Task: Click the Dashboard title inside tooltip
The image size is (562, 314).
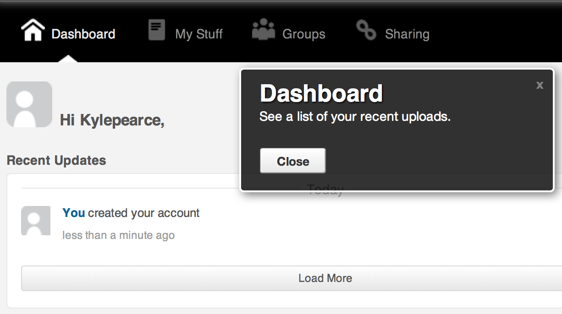Action: point(321,93)
